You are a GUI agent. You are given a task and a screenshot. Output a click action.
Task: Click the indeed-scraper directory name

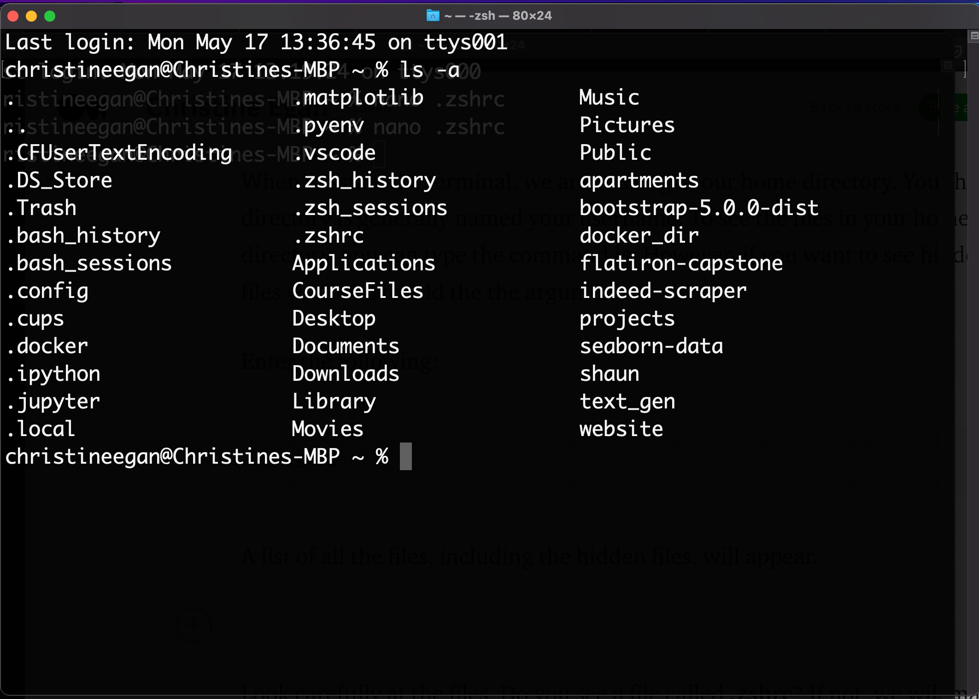(662, 291)
